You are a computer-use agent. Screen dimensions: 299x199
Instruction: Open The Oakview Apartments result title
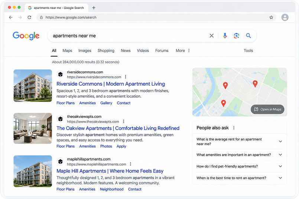pyautogui.click(x=118, y=128)
